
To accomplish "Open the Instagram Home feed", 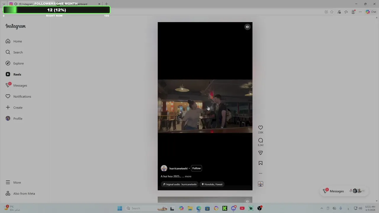I will pos(14,41).
